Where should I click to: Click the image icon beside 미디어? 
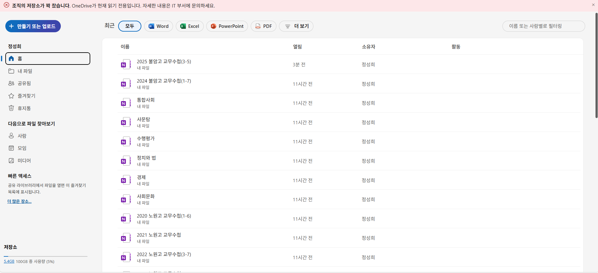[x=11, y=161]
